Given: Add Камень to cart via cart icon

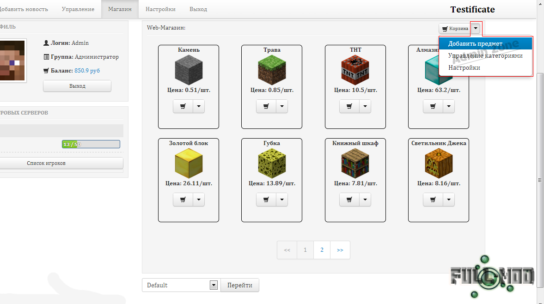Looking at the screenshot, I should (183, 106).
